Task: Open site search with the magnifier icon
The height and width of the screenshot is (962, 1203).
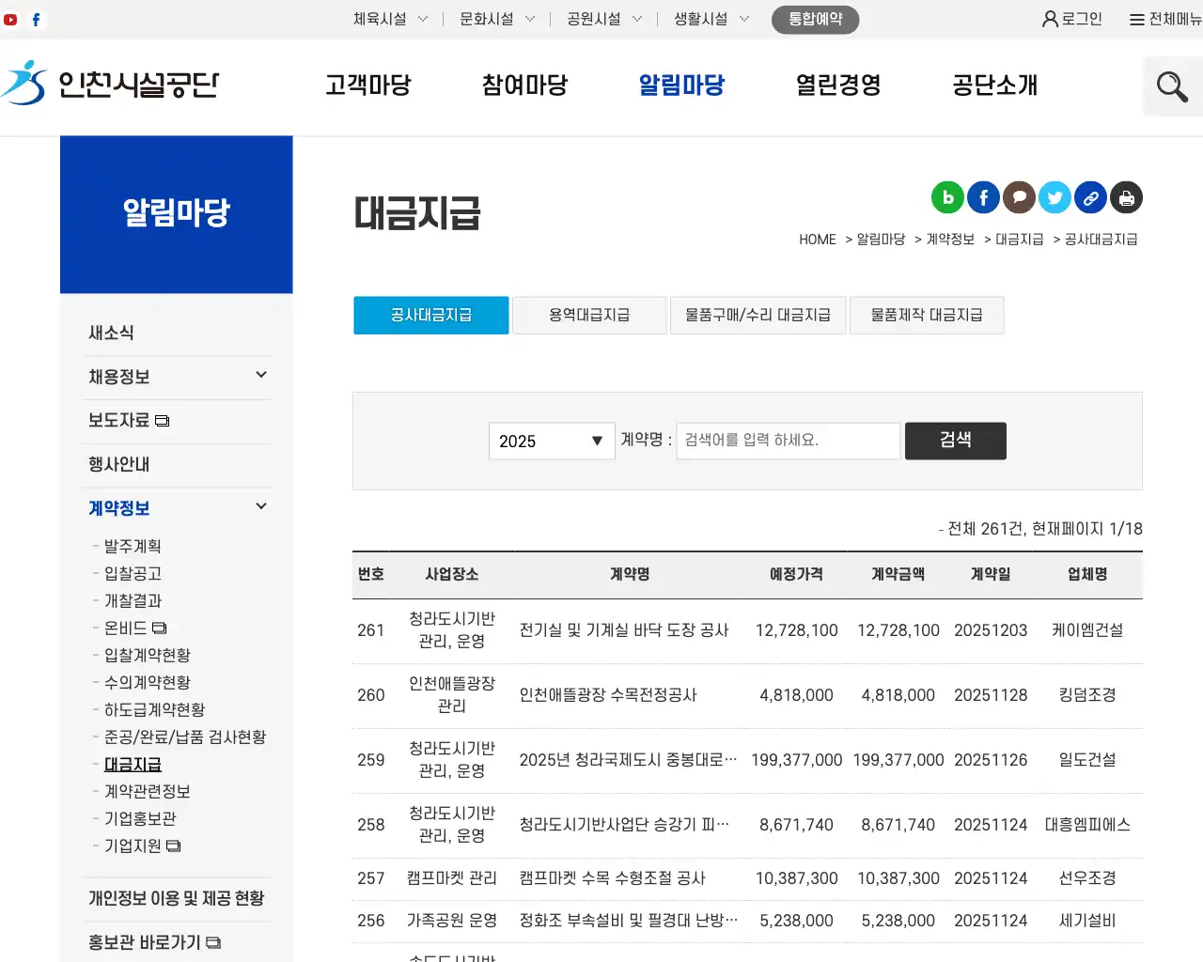Action: pos(1172,85)
